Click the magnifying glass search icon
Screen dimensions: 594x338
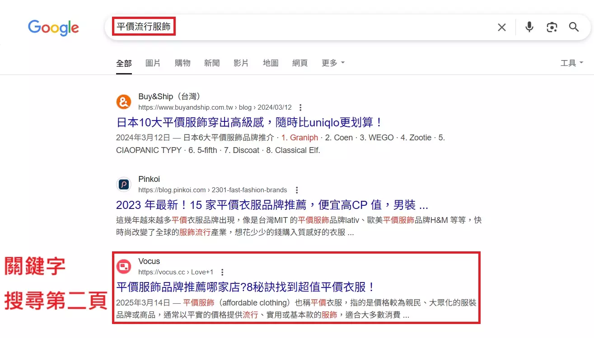tap(574, 27)
